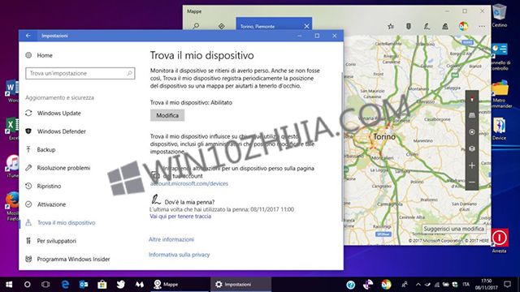The image size is (520, 292).
Task: Click the Settings window vertical scrollbar
Action: (342, 146)
